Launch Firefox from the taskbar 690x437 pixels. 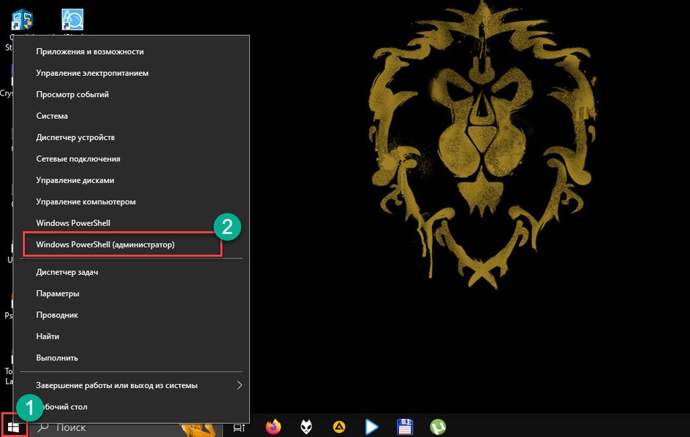point(273,427)
